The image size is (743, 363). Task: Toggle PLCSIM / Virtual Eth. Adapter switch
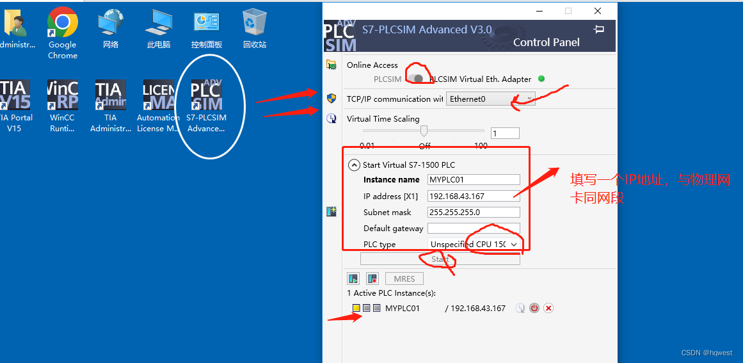click(x=416, y=79)
